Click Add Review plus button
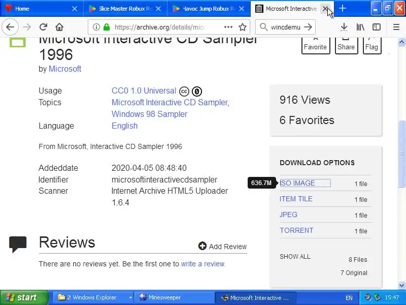 (202, 246)
